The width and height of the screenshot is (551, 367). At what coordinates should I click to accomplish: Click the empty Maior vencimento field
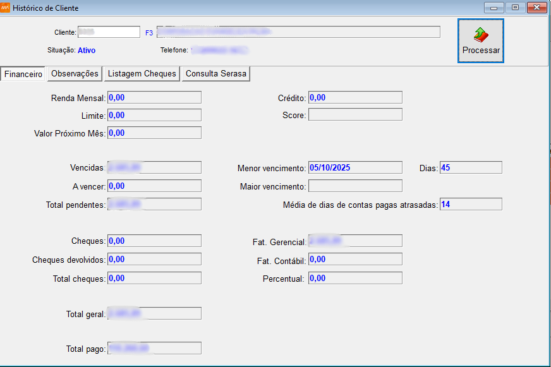(x=355, y=186)
